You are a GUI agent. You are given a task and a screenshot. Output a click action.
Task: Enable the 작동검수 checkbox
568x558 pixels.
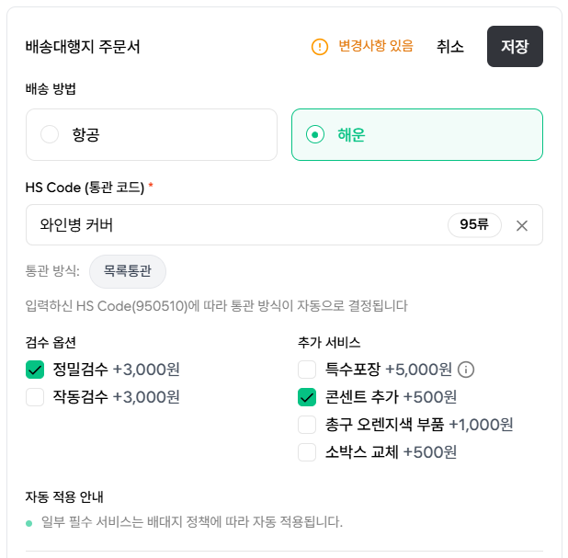[35, 397]
